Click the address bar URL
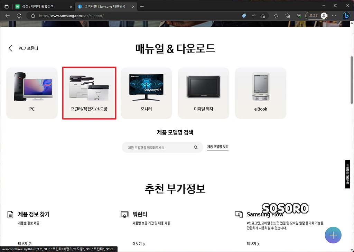The height and width of the screenshot is (252, 354). (x=71, y=16)
